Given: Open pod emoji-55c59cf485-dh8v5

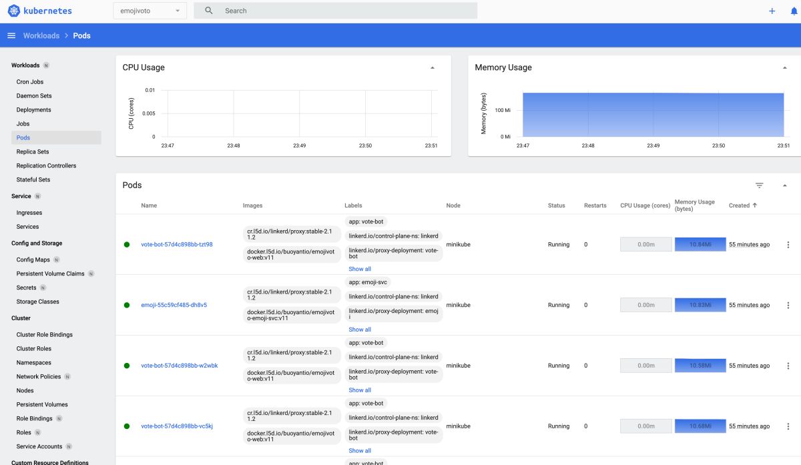Looking at the screenshot, I should (174, 305).
